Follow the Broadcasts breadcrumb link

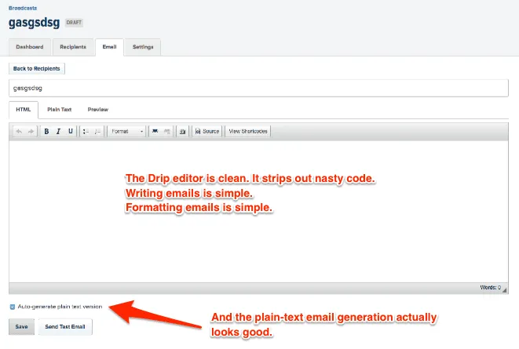23,8
